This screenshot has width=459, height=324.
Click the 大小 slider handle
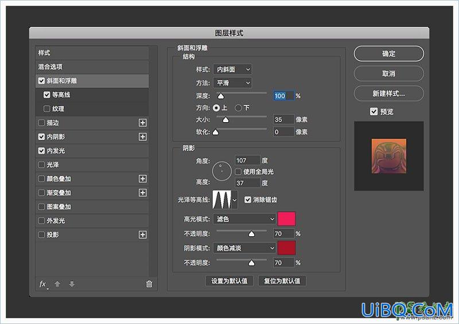tap(225, 120)
